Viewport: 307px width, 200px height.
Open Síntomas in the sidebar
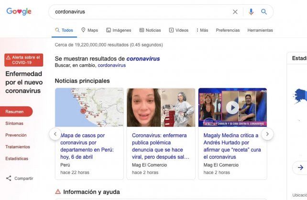click(x=14, y=123)
